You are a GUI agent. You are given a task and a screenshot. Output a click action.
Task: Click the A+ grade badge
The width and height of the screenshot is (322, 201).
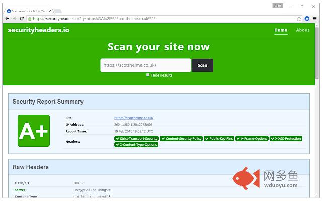coord(34,131)
